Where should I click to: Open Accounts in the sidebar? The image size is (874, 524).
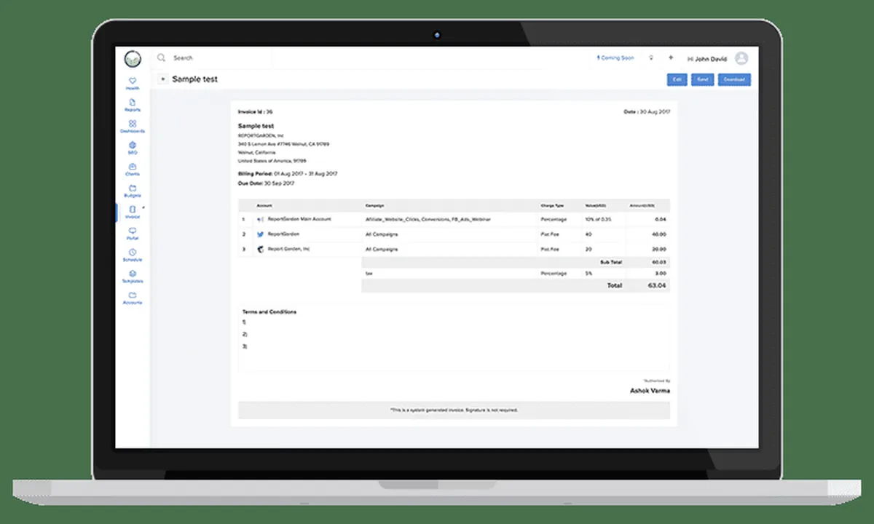pyautogui.click(x=133, y=298)
